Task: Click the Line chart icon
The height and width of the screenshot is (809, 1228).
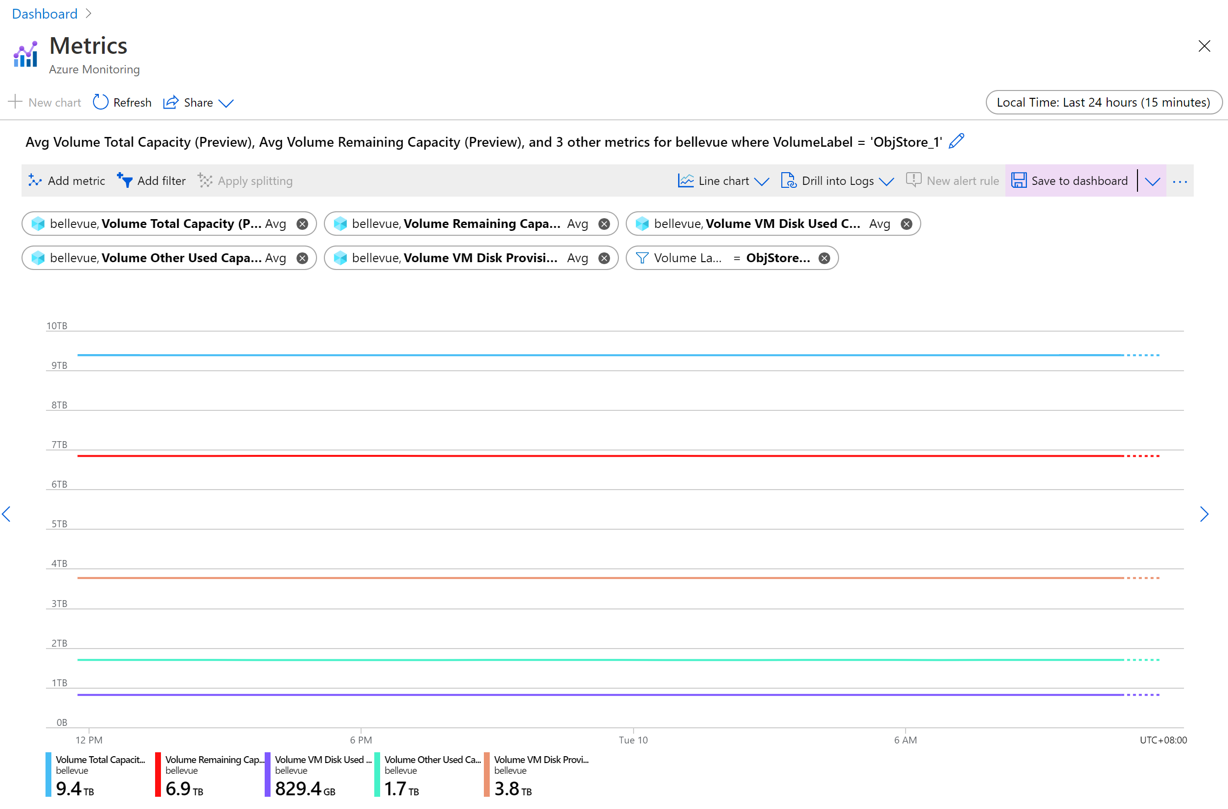Action: [688, 180]
